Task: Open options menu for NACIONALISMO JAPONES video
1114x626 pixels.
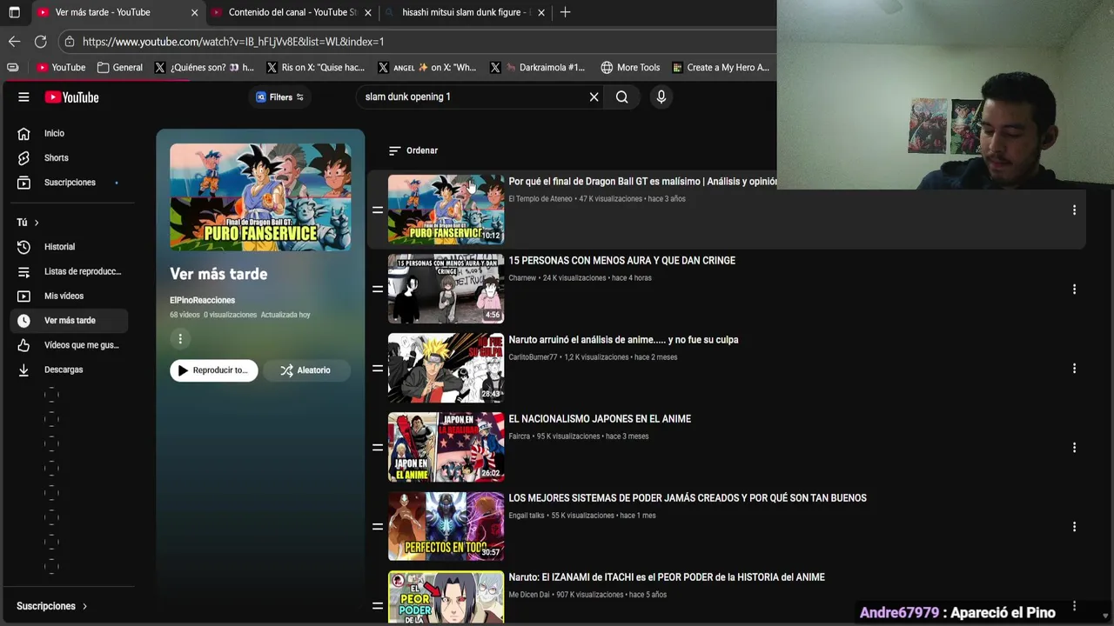Action: pos(1074,447)
